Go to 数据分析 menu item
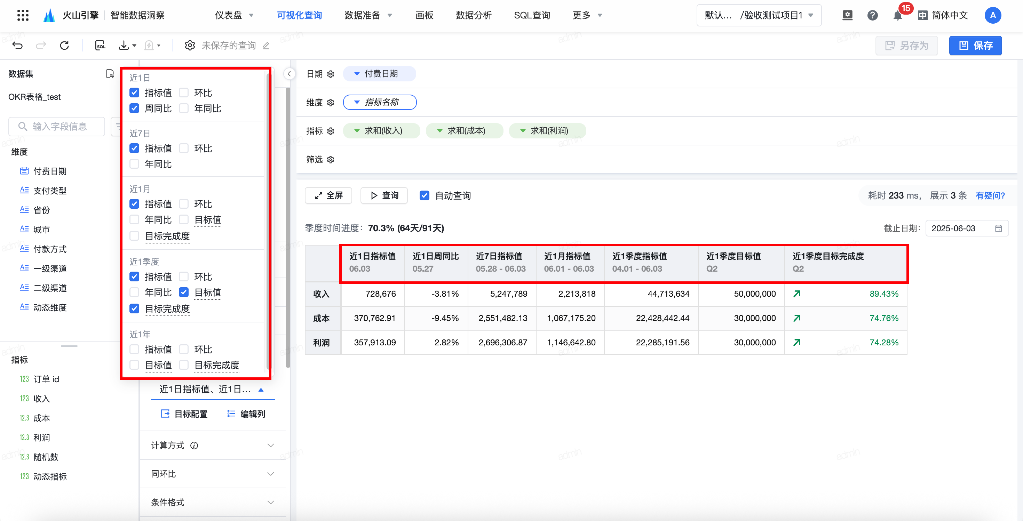1023x521 pixels. (473, 15)
